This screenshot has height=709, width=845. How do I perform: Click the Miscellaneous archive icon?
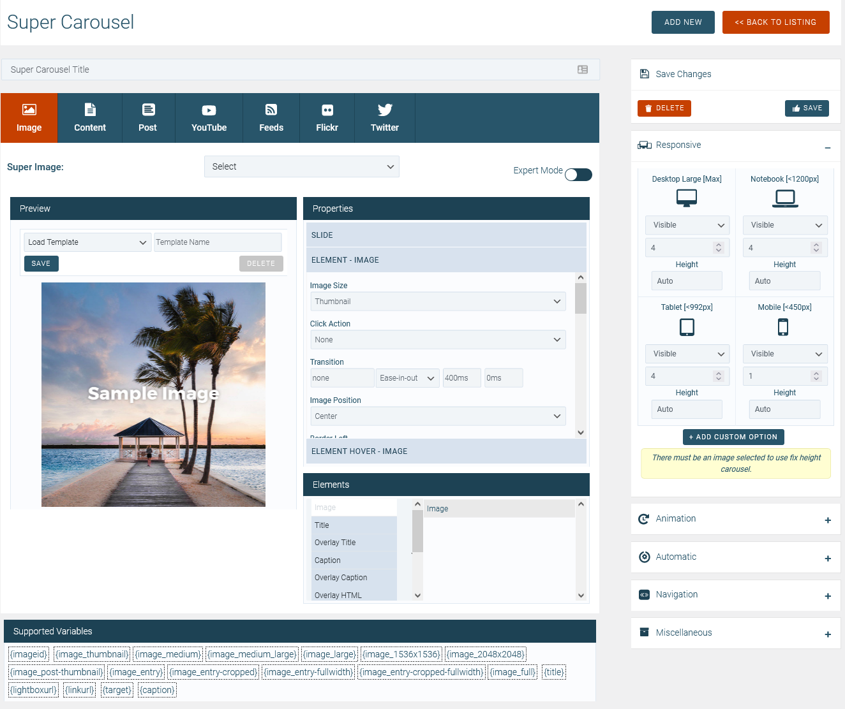coord(644,632)
